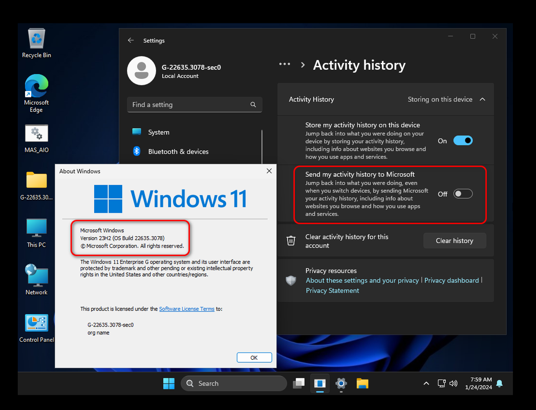Open the notification bell in taskbar

(x=500, y=383)
